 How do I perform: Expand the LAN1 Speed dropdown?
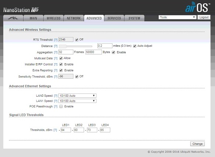pos(77,101)
